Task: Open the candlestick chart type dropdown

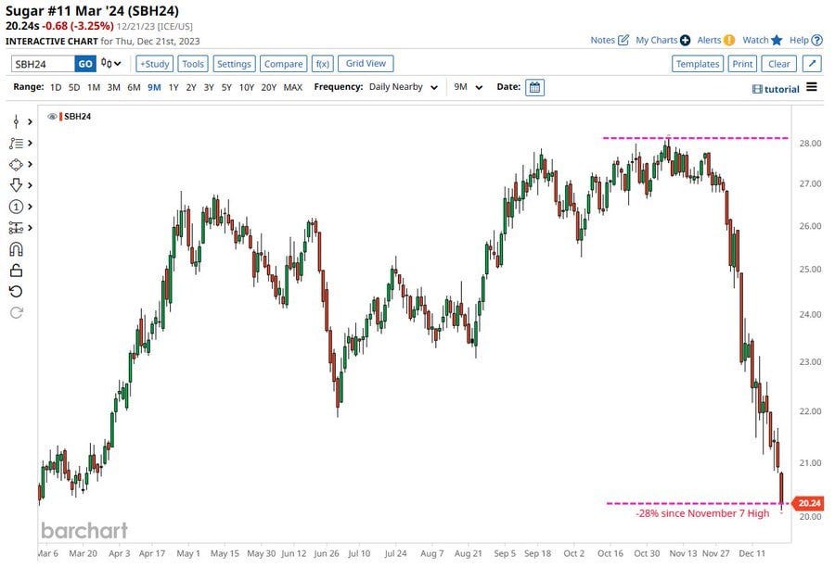Action: (x=111, y=64)
